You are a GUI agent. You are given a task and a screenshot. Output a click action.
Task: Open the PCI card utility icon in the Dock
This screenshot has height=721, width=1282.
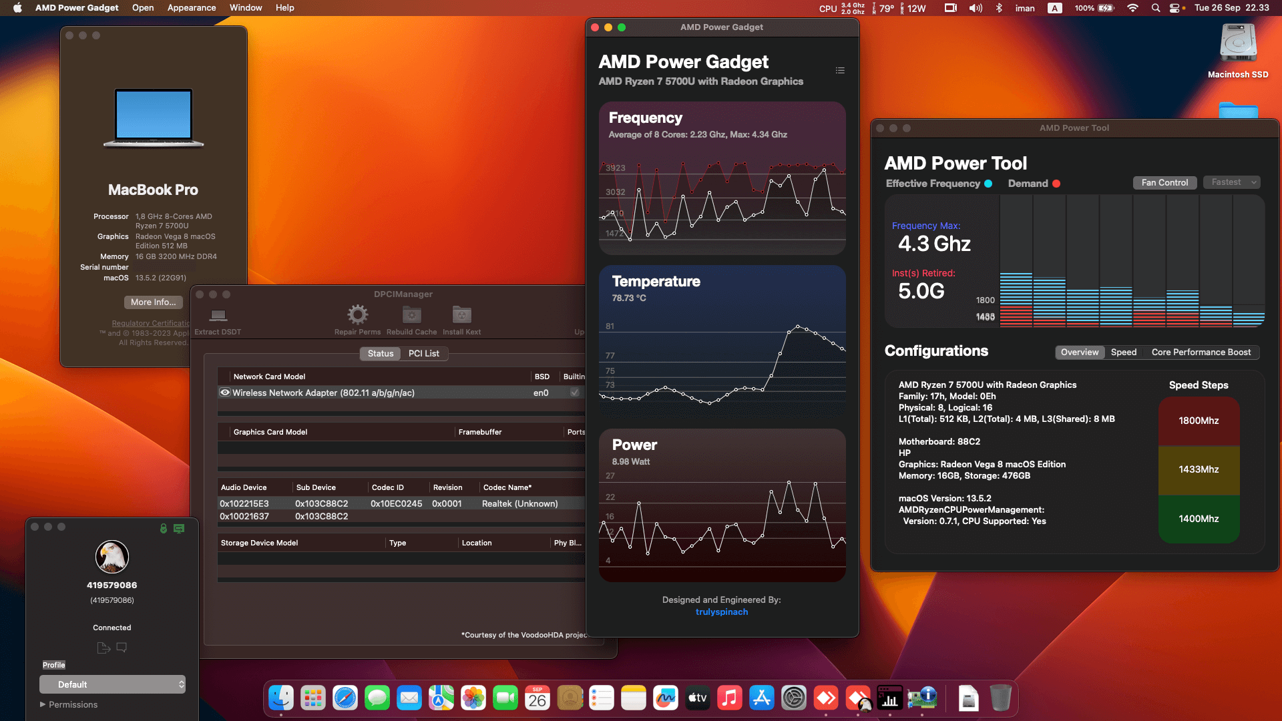pos(922,698)
